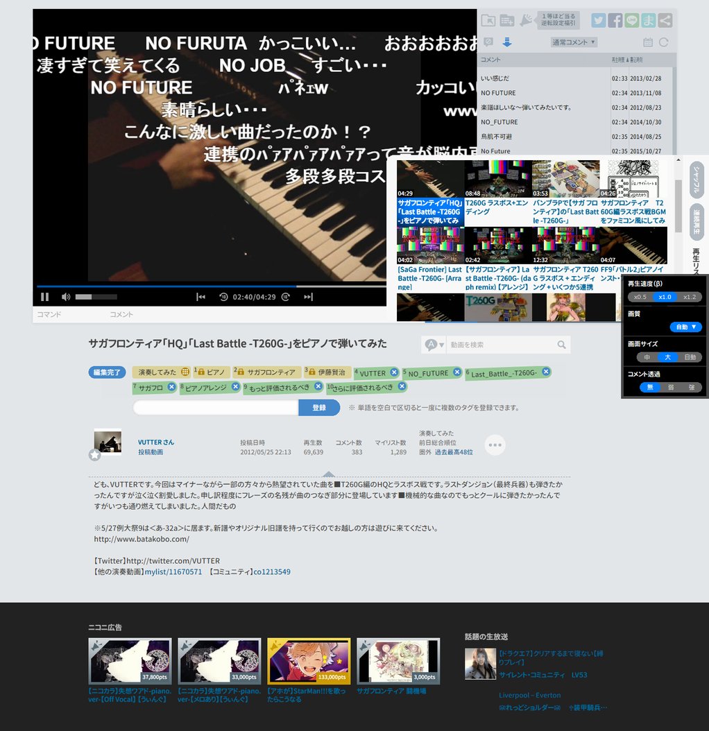The height and width of the screenshot is (731, 709).
Task: Set screen size to 自動
Action: [x=690, y=357]
